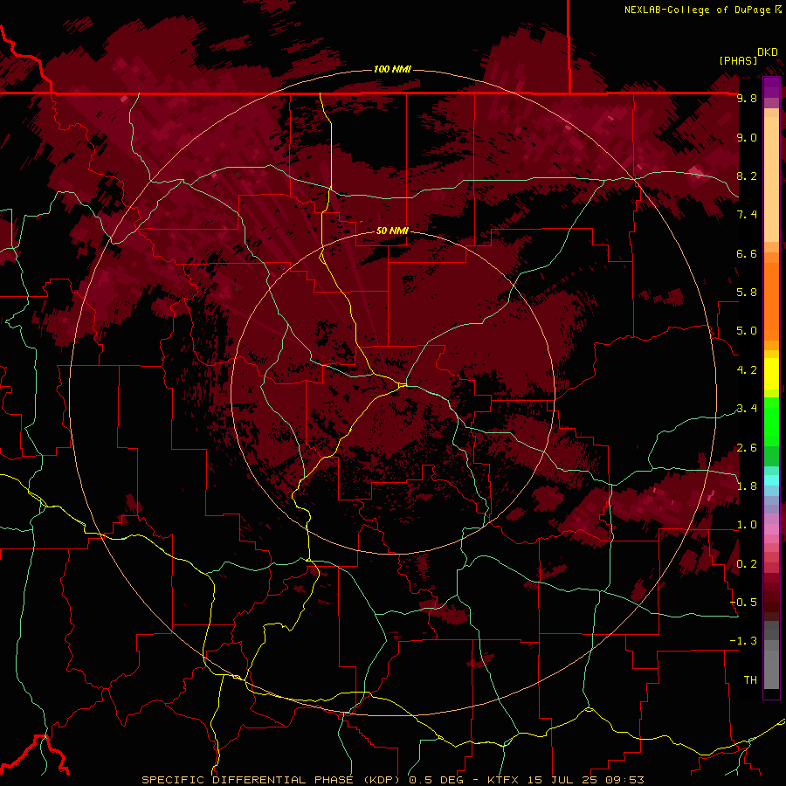Click the NEXLAB-College of DuPage credit text

(x=698, y=10)
